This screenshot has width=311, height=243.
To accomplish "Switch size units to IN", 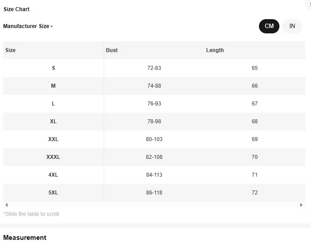I will [x=292, y=26].
